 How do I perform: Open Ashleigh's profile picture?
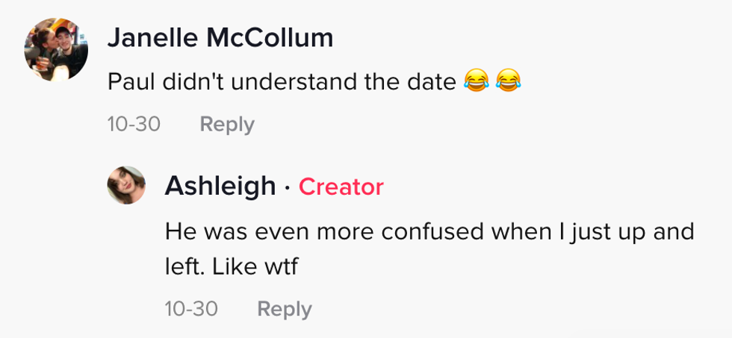click(127, 185)
